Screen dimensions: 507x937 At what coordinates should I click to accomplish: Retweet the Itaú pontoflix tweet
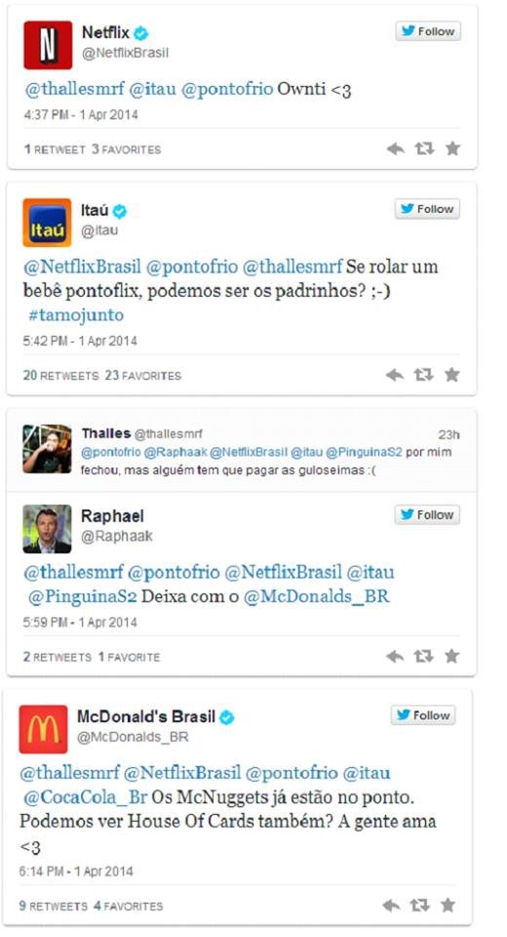[423, 375]
